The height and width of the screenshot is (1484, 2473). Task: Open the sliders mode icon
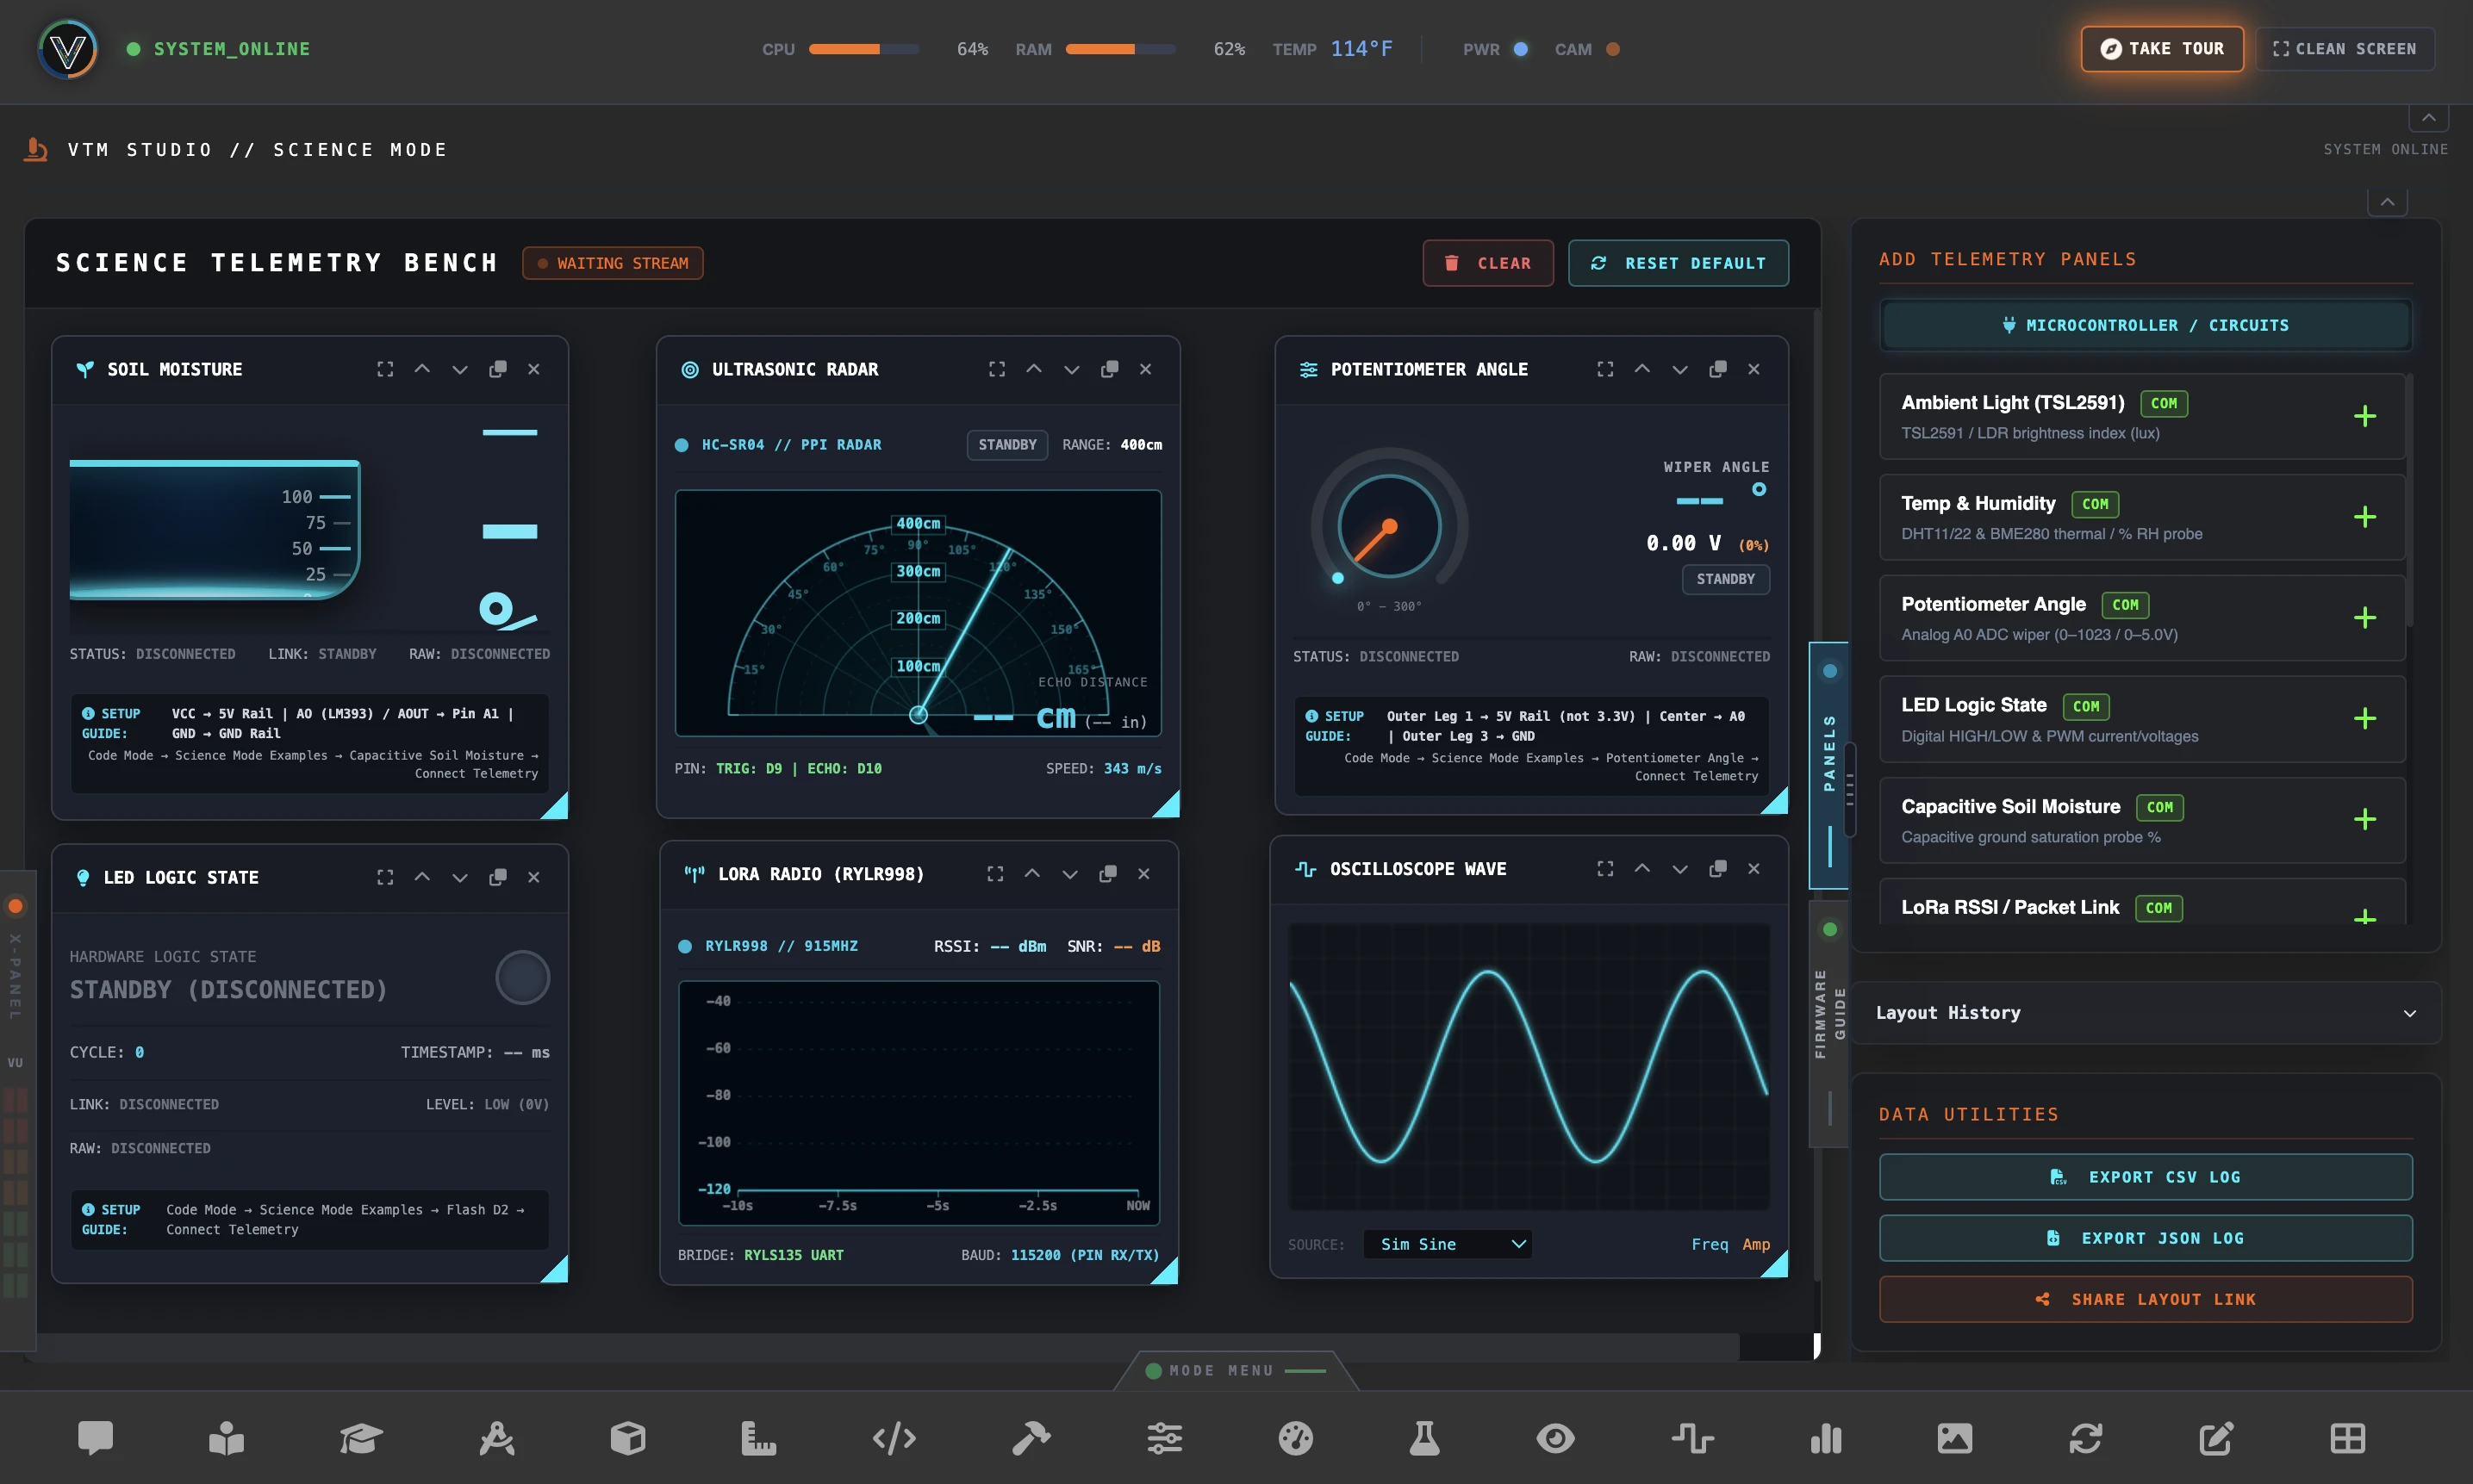(1164, 1438)
